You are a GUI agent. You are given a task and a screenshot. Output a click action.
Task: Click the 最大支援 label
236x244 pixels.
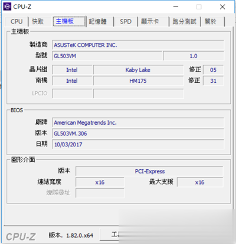pos(161,182)
